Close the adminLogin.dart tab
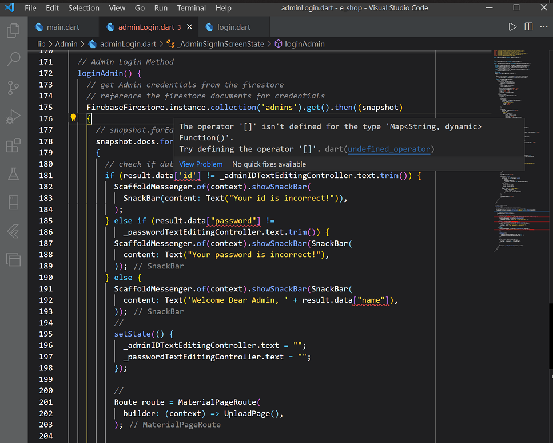The height and width of the screenshot is (443, 553). (x=189, y=27)
